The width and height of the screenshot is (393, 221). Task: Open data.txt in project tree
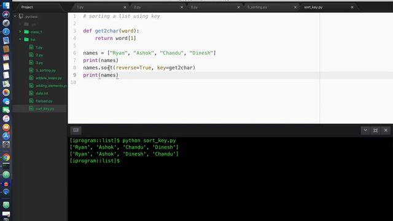coord(42,93)
